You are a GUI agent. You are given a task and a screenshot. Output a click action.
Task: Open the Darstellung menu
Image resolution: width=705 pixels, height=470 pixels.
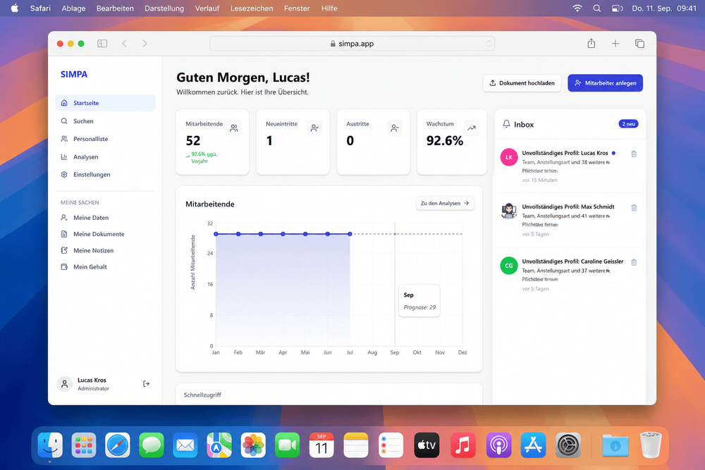click(164, 8)
